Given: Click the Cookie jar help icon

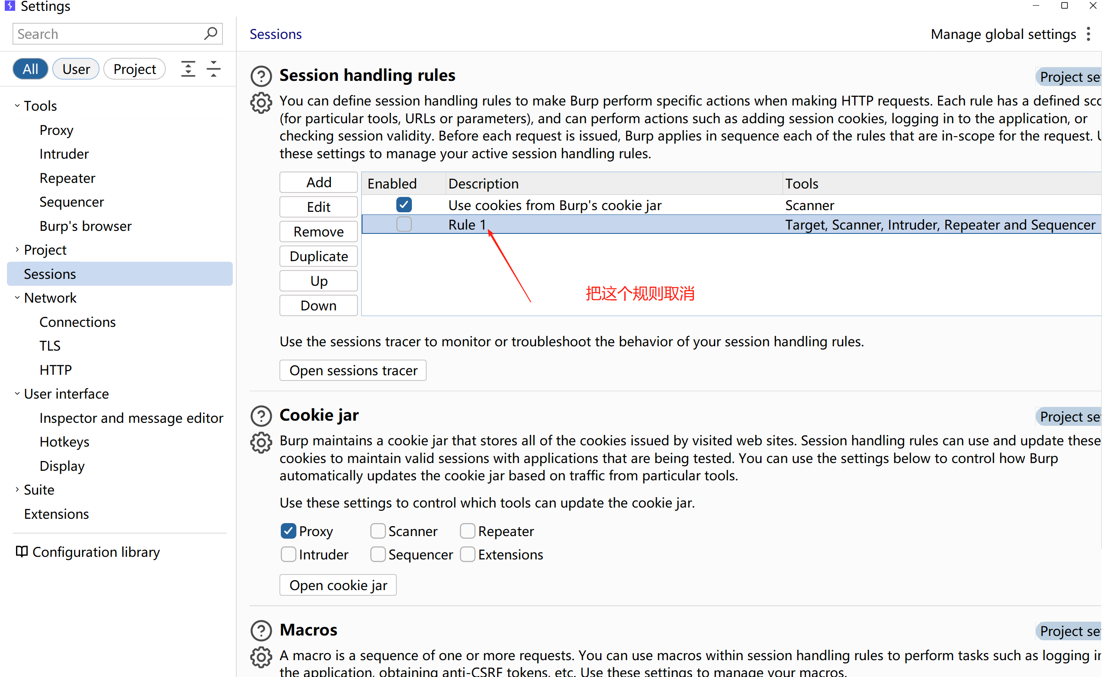Looking at the screenshot, I should click(x=261, y=416).
